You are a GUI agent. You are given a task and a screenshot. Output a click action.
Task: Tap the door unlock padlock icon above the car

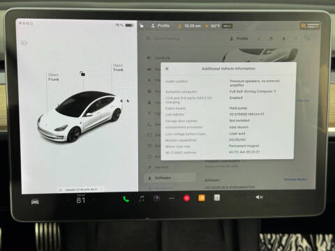pyautogui.click(x=82, y=73)
